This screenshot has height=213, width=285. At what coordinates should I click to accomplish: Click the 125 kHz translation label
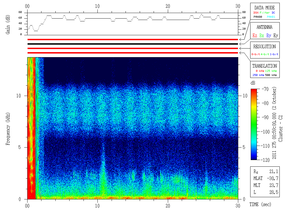click(x=271, y=71)
